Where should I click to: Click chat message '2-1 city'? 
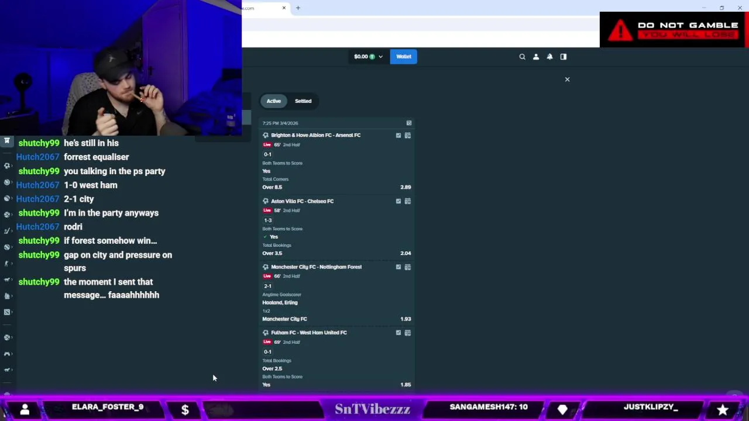[79, 199]
